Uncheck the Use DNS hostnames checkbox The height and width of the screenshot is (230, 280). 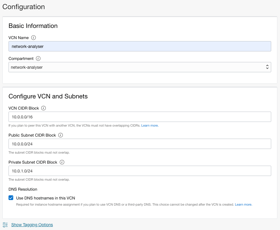click(11, 198)
